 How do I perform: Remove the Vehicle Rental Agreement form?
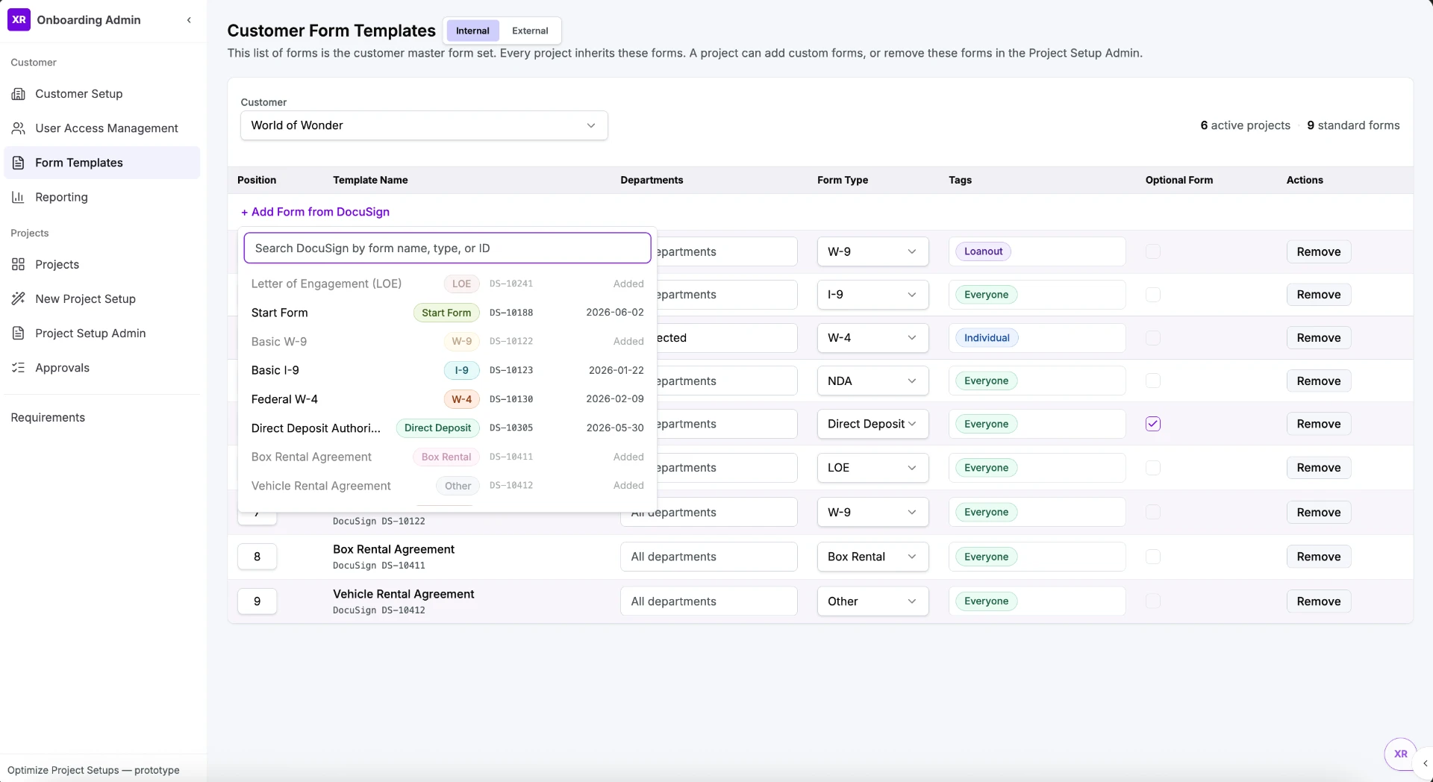(x=1318, y=601)
